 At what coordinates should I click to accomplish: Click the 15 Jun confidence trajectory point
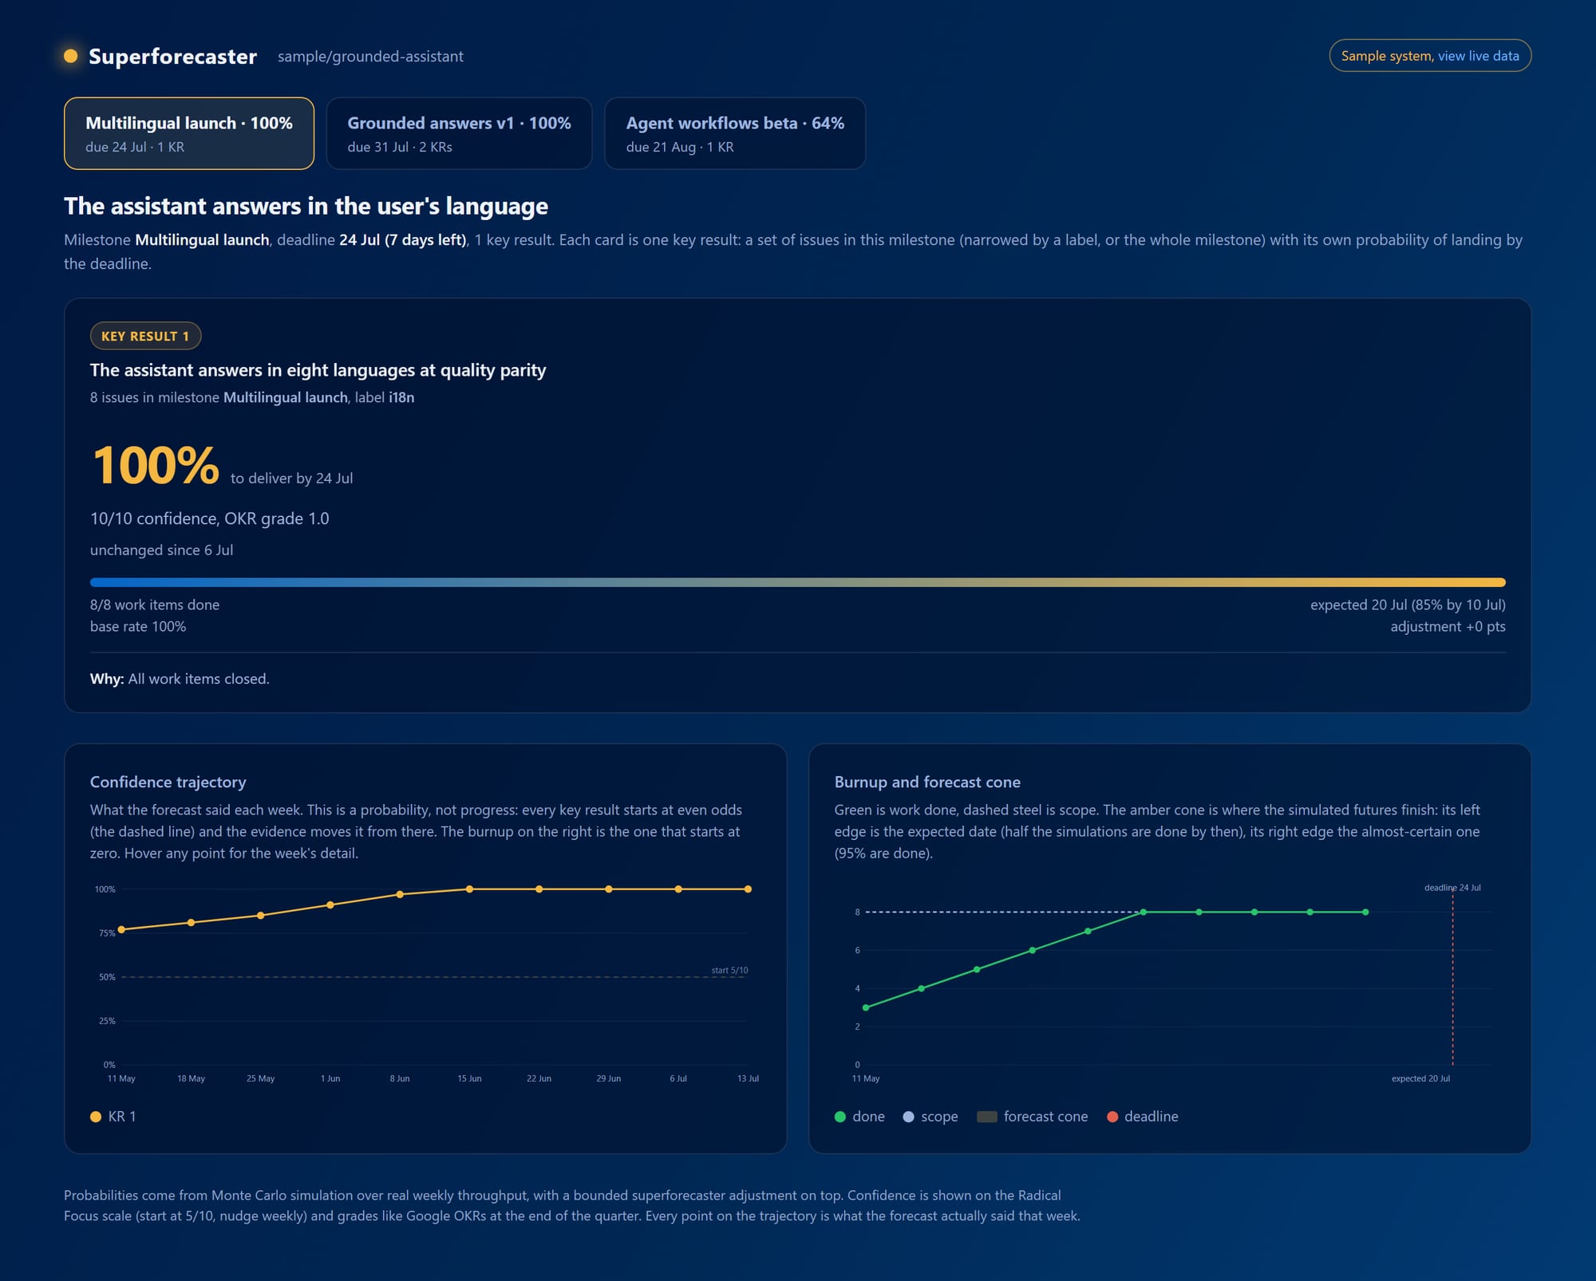coord(469,889)
